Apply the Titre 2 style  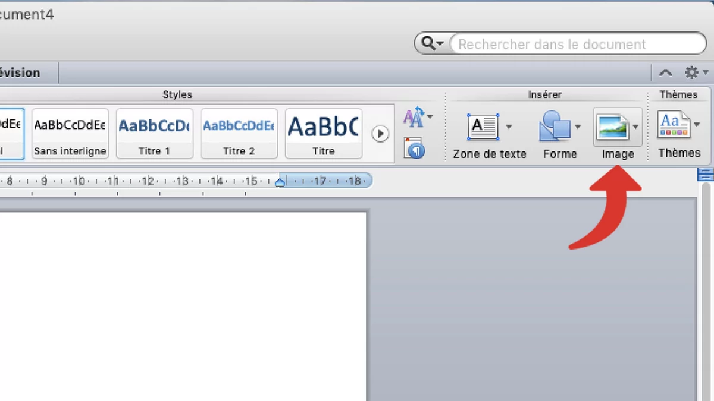239,134
